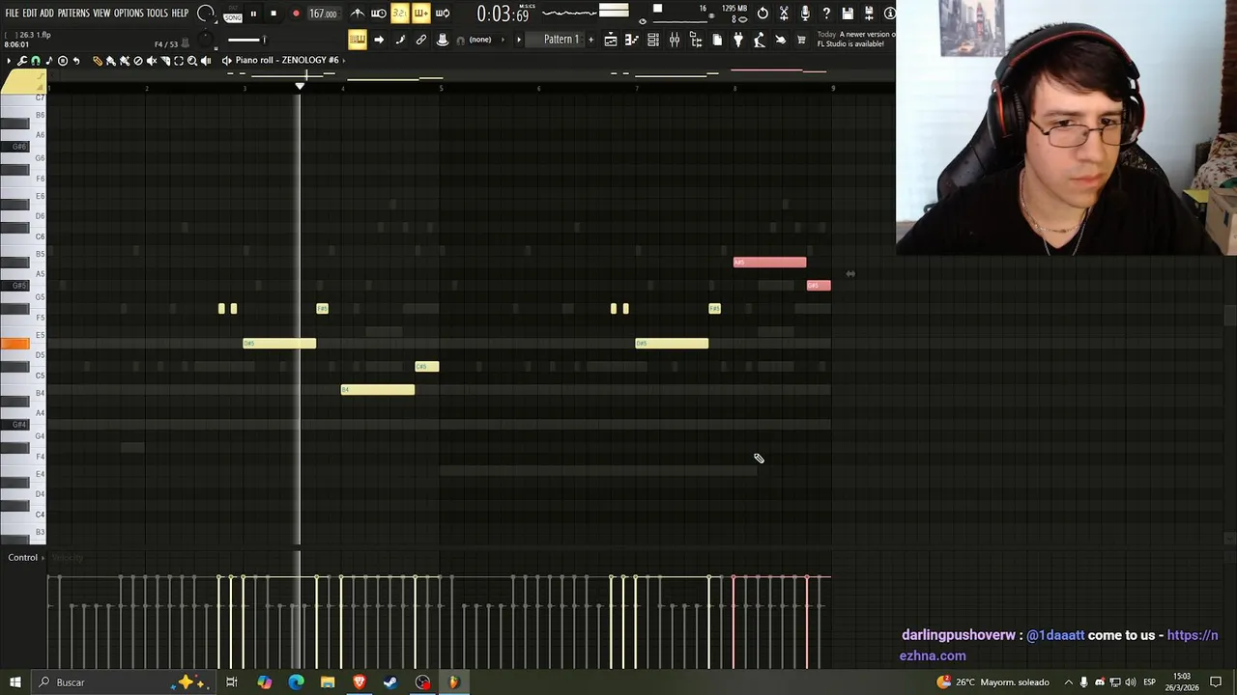This screenshot has height=695, width=1237.
Task: Toggle loop recording button
Action: [x=442, y=14]
